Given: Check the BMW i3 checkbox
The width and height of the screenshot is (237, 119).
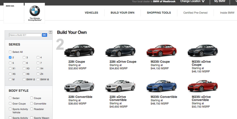Looking at the screenshot, I should [24, 79].
